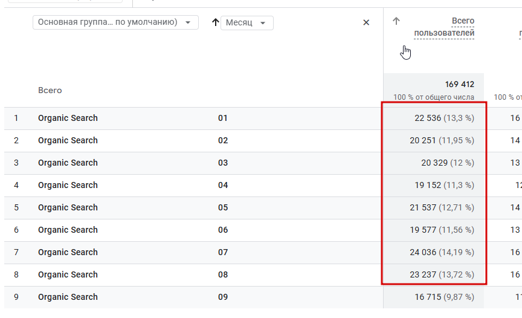522x318 pixels.
Task: Click month value 04
Action: pyautogui.click(x=223, y=185)
